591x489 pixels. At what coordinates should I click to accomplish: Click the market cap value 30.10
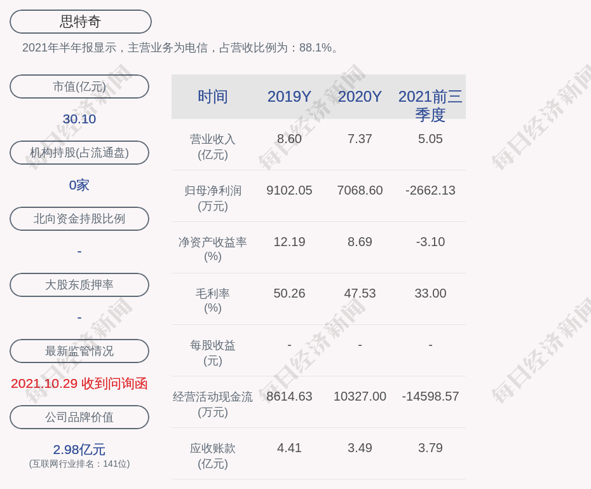click(x=79, y=119)
